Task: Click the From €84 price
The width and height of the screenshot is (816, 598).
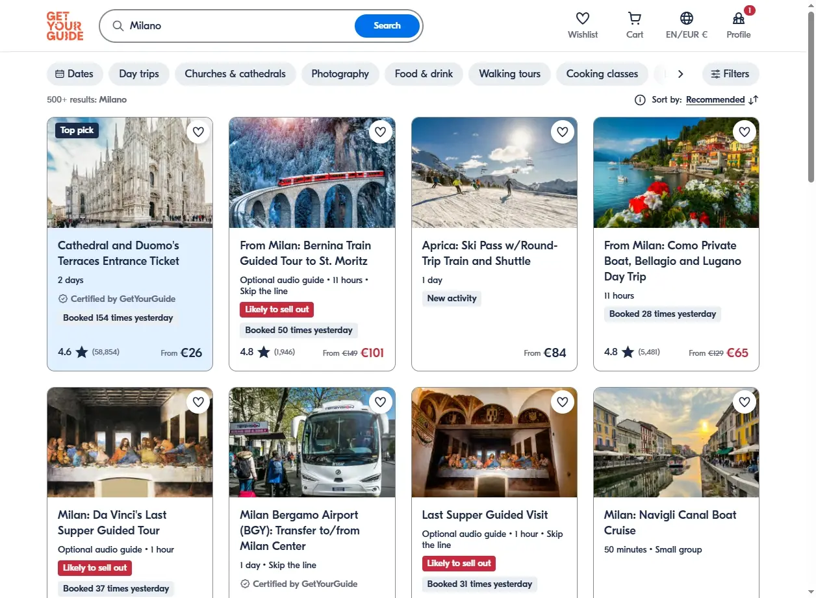Action: pyautogui.click(x=545, y=353)
